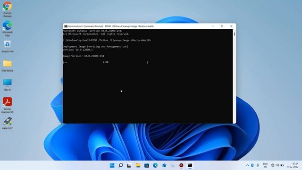Screen dimensions: 302x170
Task: Switch ENG IN input language
Action: [265, 165]
